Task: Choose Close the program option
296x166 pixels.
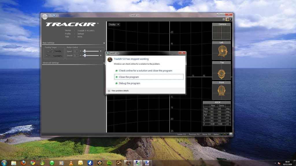Action: point(149,77)
